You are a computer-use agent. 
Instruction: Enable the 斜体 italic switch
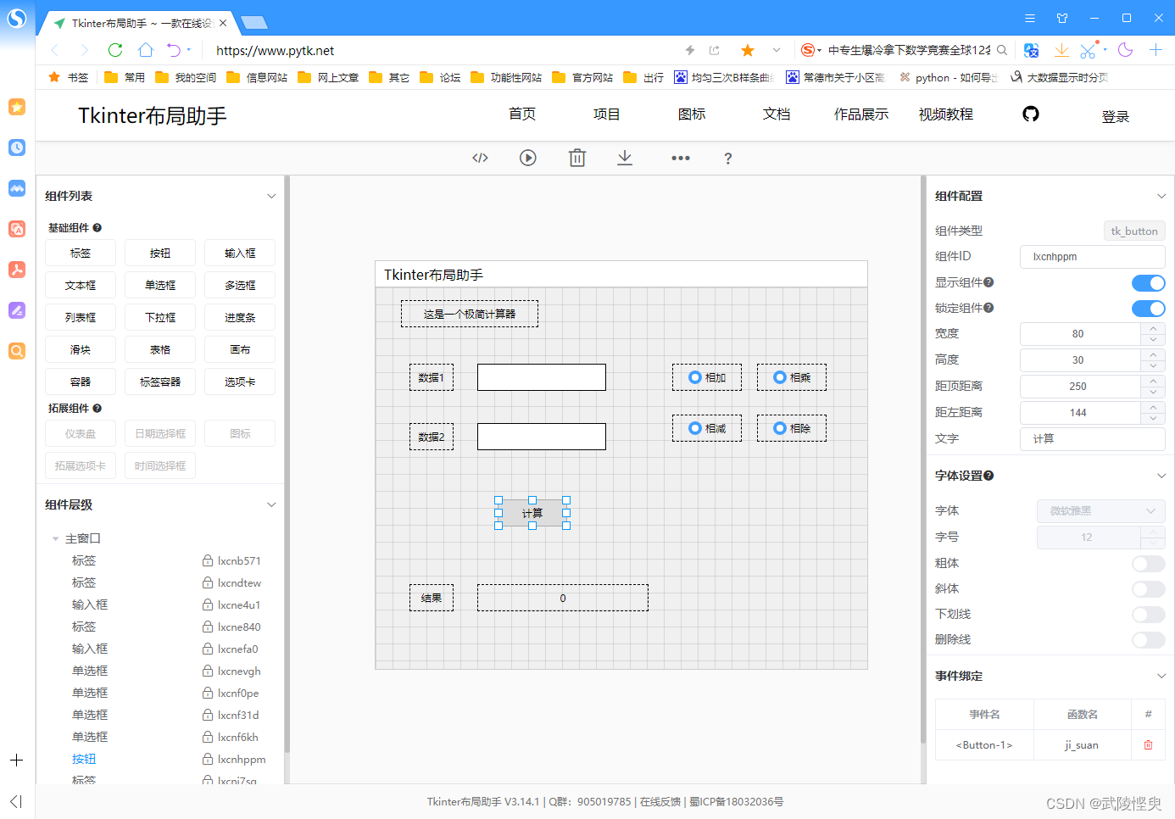coord(1149,589)
